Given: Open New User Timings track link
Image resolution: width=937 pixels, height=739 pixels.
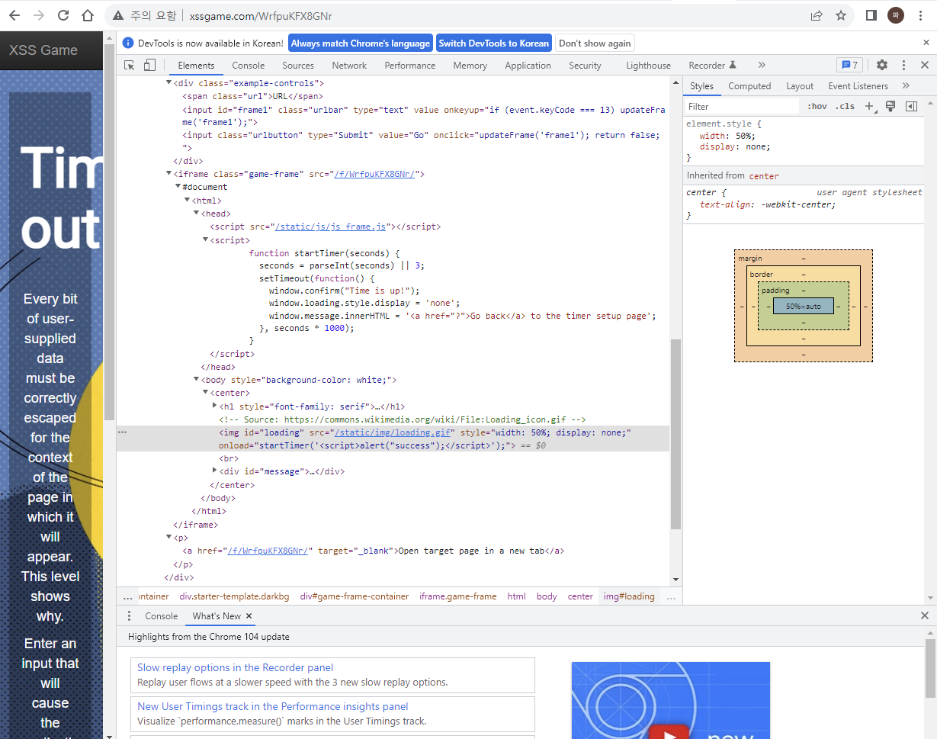Looking at the screenshot, I should coord(273,706).
